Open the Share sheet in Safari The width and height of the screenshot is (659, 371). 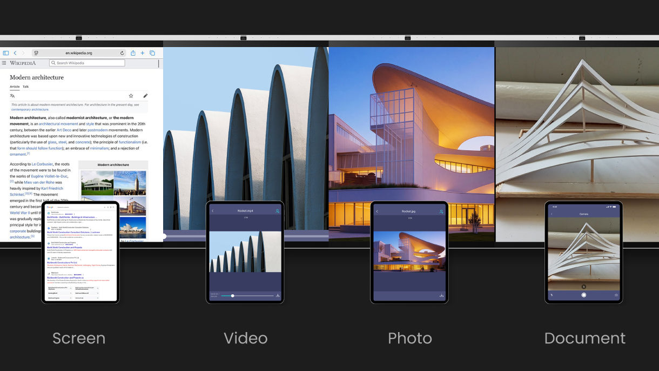pos(133,53)
